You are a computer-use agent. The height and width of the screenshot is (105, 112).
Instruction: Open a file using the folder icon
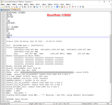pyautogui.click(x=4, y=7)
